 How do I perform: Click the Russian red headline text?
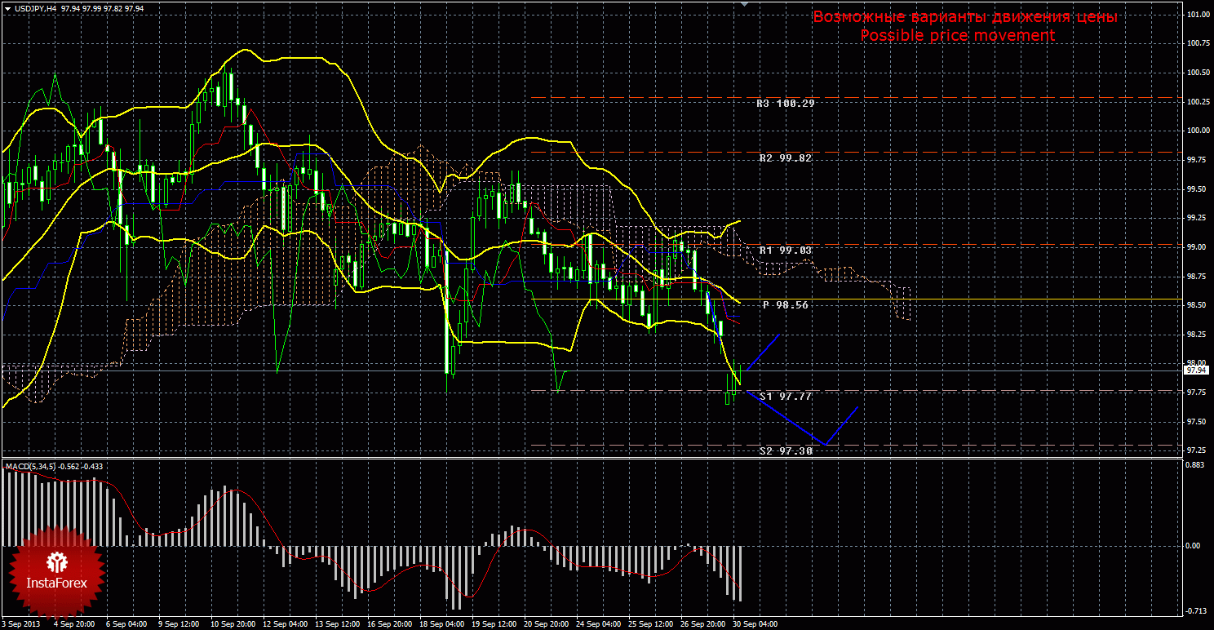964,17
